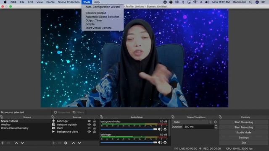269x151 pixels.
Task: Open the behringer audio settings gear
Action: [x=165, y=143]
